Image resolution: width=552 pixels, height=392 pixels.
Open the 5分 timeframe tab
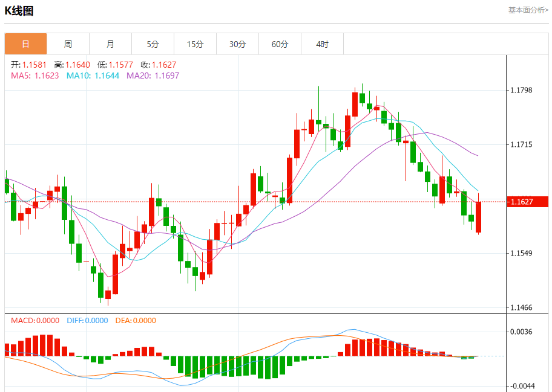[153, 44]
